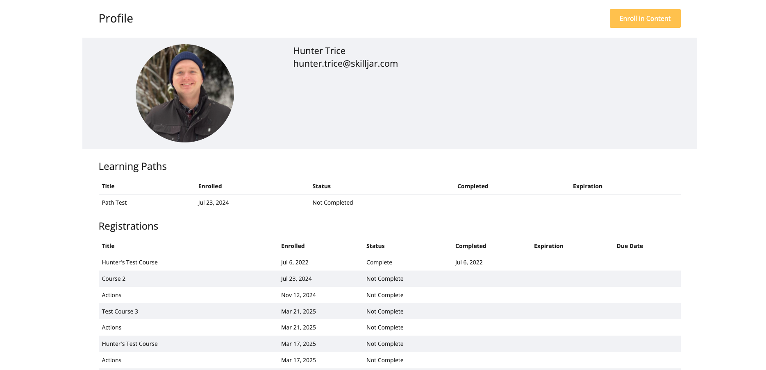Click Mar 17, 2025 date in the Actions row
The height and width of the screenshot is (370, 766).
point(298,360)
